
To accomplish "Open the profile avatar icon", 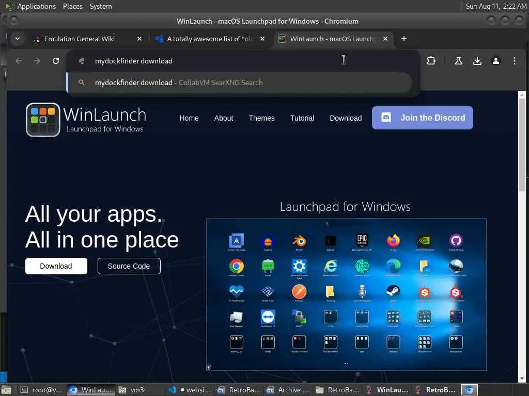I will 495,61.
